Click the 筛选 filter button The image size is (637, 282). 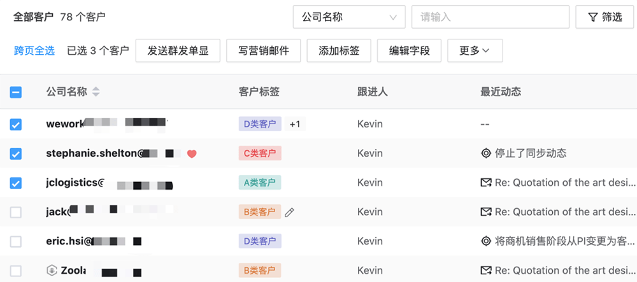point(604,17)
